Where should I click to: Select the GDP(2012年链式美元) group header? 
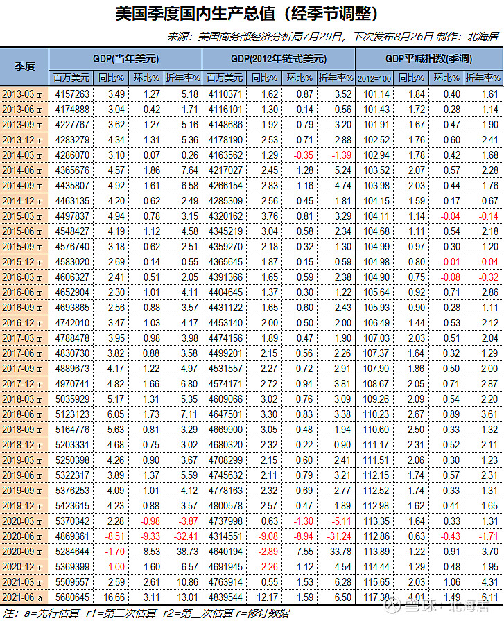pyautogui.click(x=279, y=59)
